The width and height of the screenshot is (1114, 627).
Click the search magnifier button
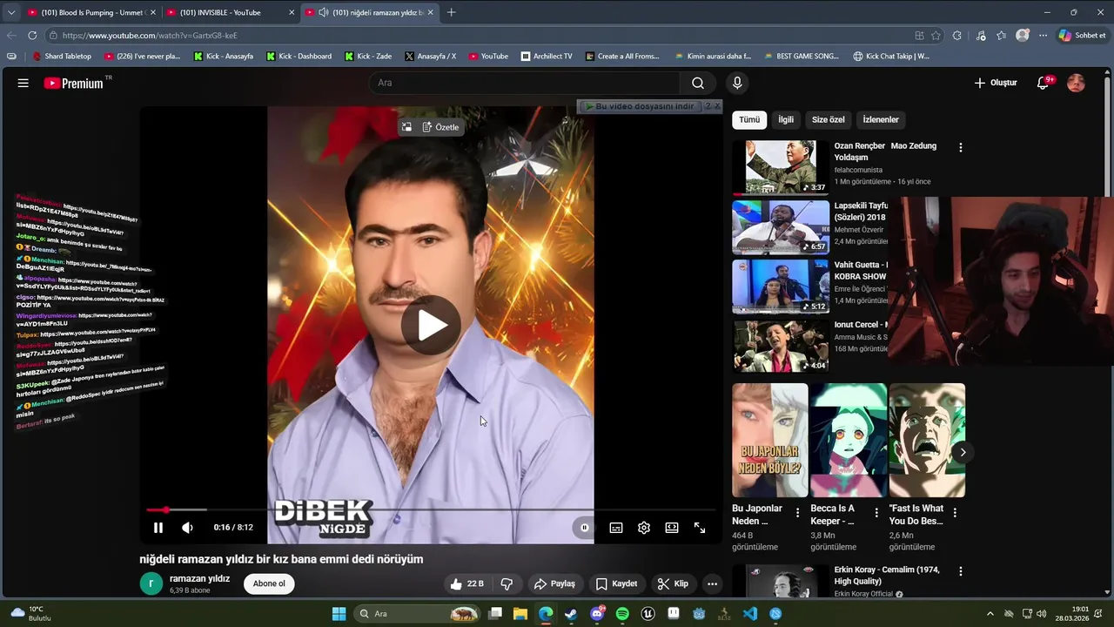698,83
